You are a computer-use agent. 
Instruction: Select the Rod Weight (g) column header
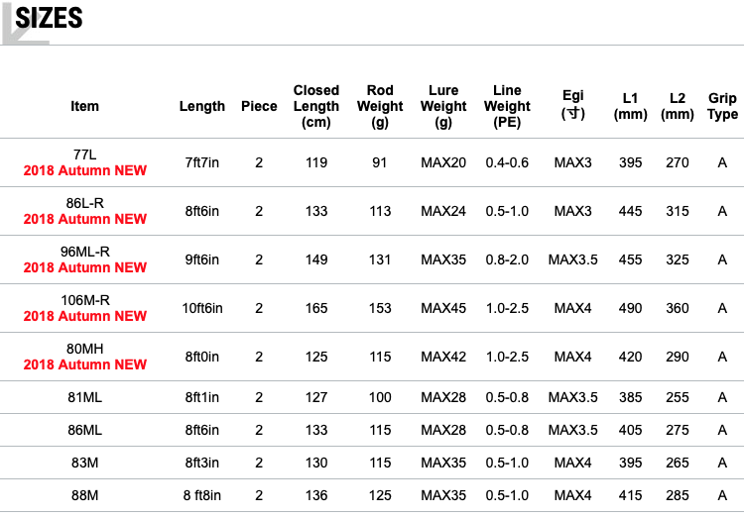[380, 106]
